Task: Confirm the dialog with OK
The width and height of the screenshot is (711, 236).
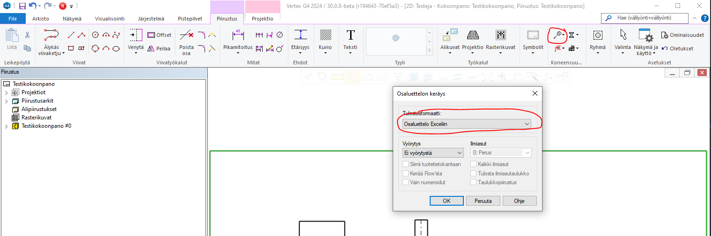Action: click(x=447, y=201)
